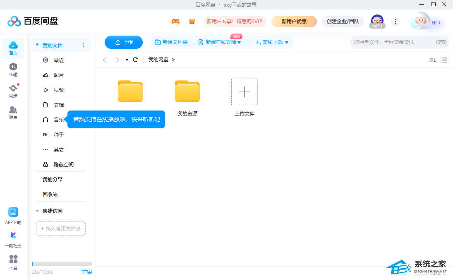Open the 工具 tools panel
The width and height of the screenshot is (453, 279).
13,262
